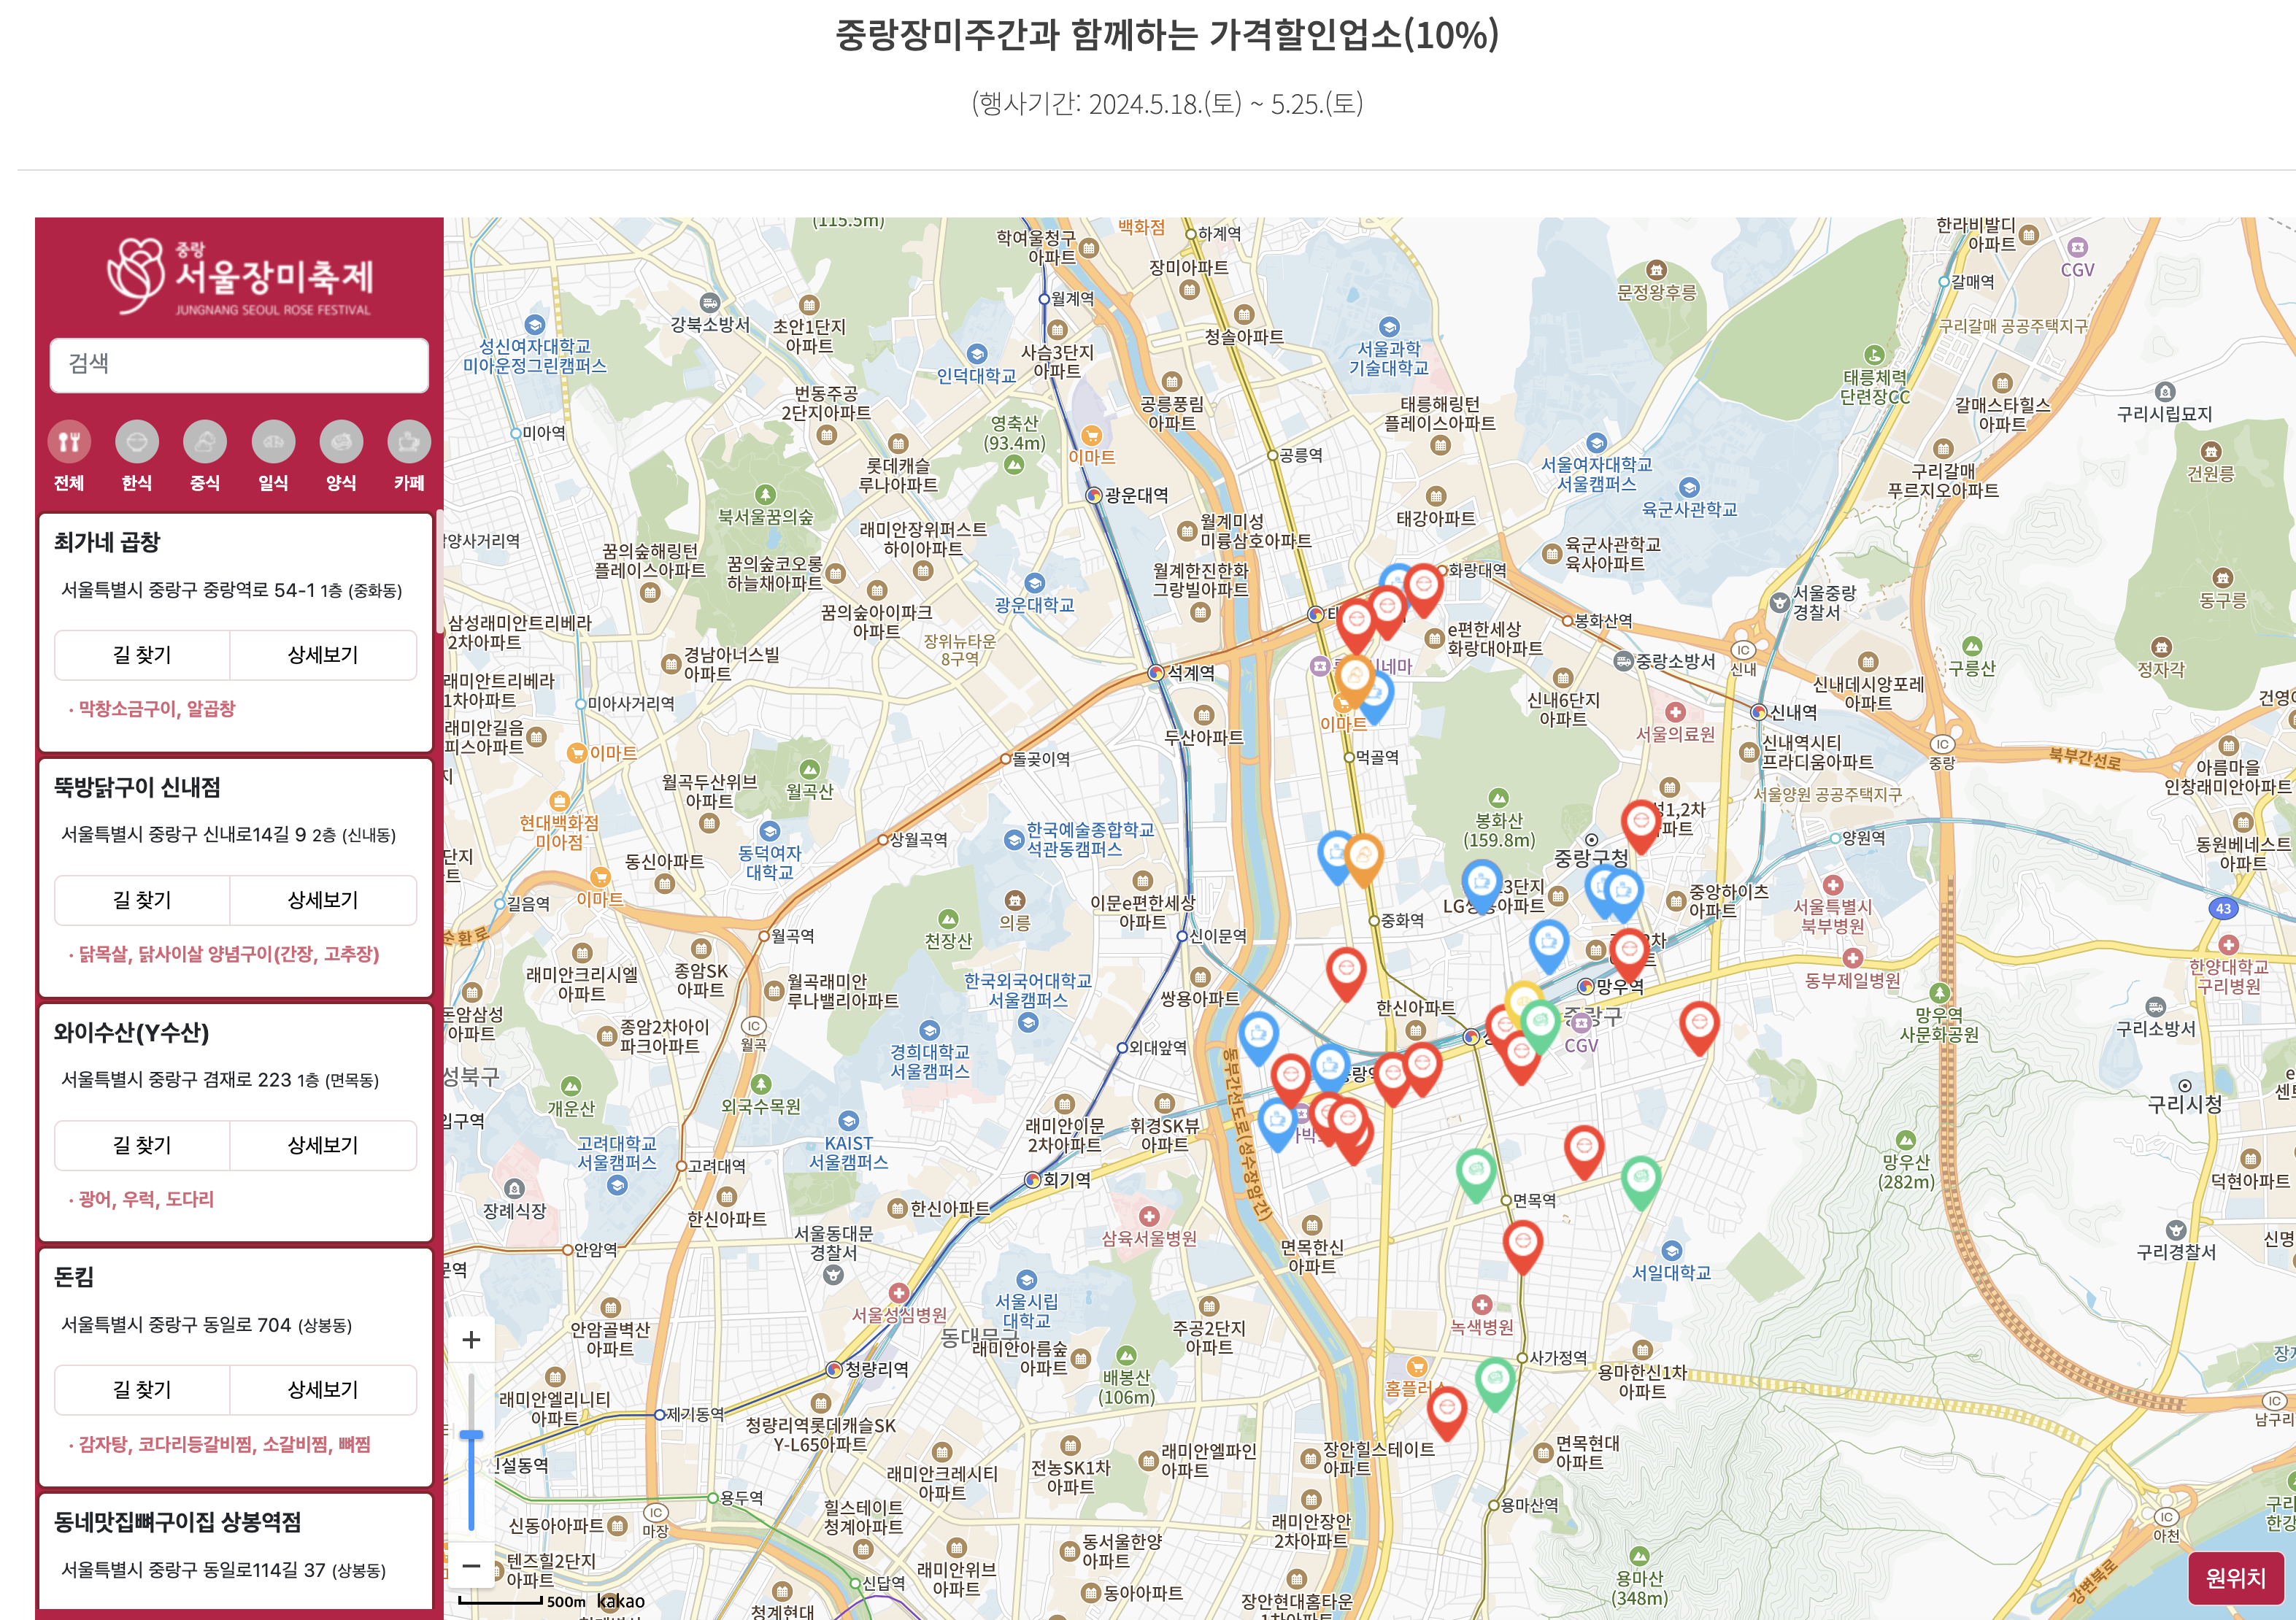The width and height of the screenshot is (2296, 1620).
Task: Click green cafe marker near 면목역
Action: 1476,1171
